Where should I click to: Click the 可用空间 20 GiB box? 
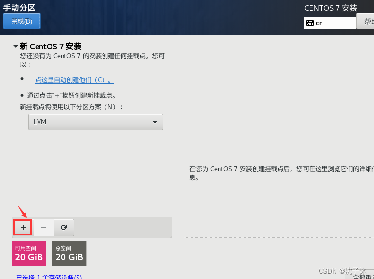coord(29,254)
